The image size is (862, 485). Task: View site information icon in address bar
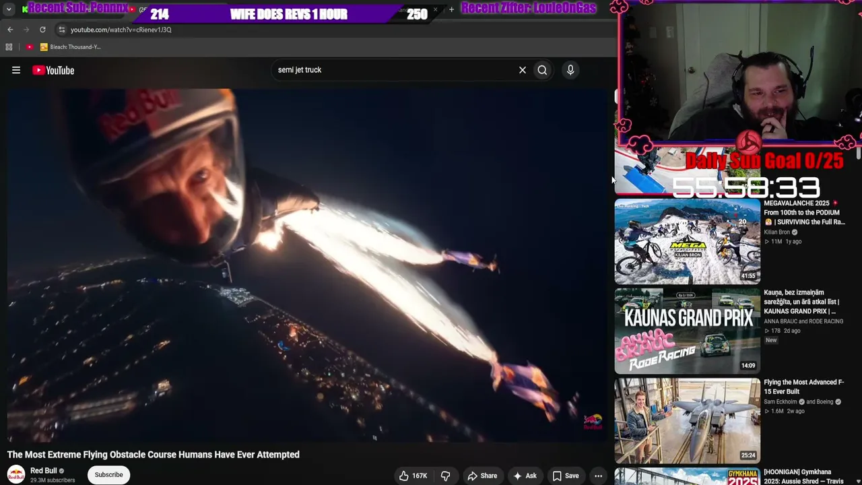pyautogui.click(x=61, y=30)
